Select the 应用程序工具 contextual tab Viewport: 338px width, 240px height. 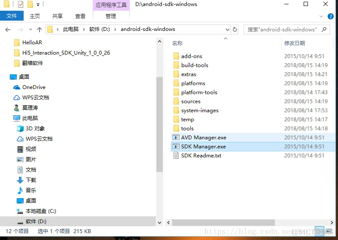[111, 5]
